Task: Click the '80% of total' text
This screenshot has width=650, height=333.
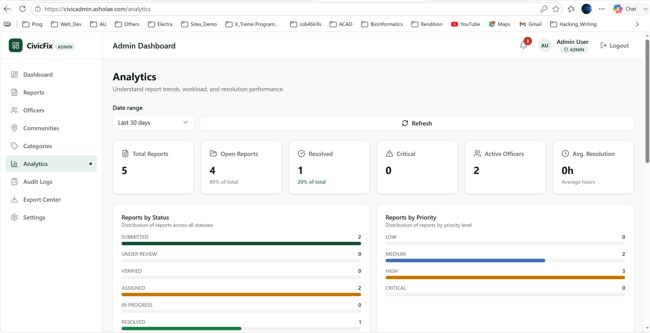Action: pos(223,182)
